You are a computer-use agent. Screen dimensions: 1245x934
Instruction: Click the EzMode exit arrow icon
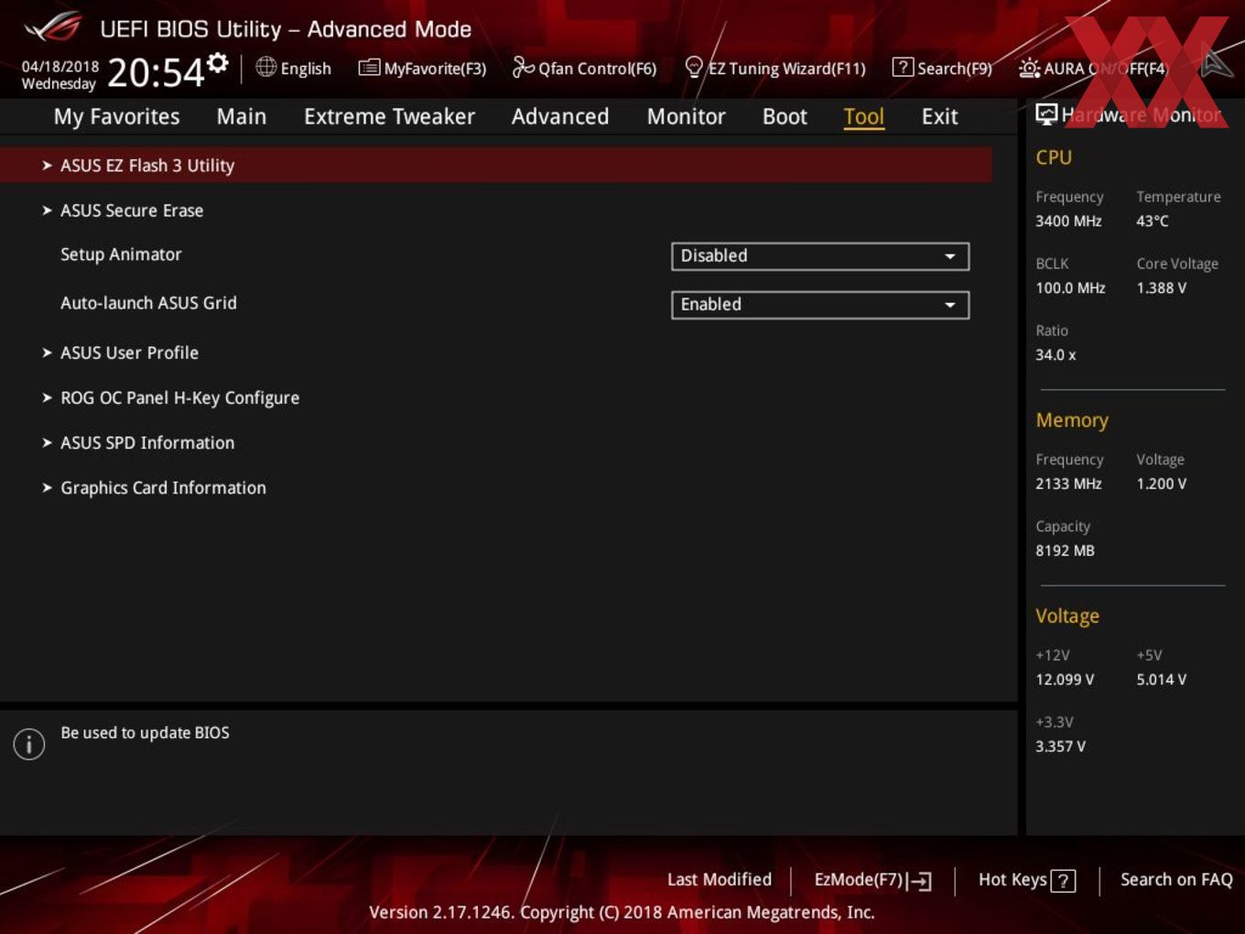pos(921,881)
